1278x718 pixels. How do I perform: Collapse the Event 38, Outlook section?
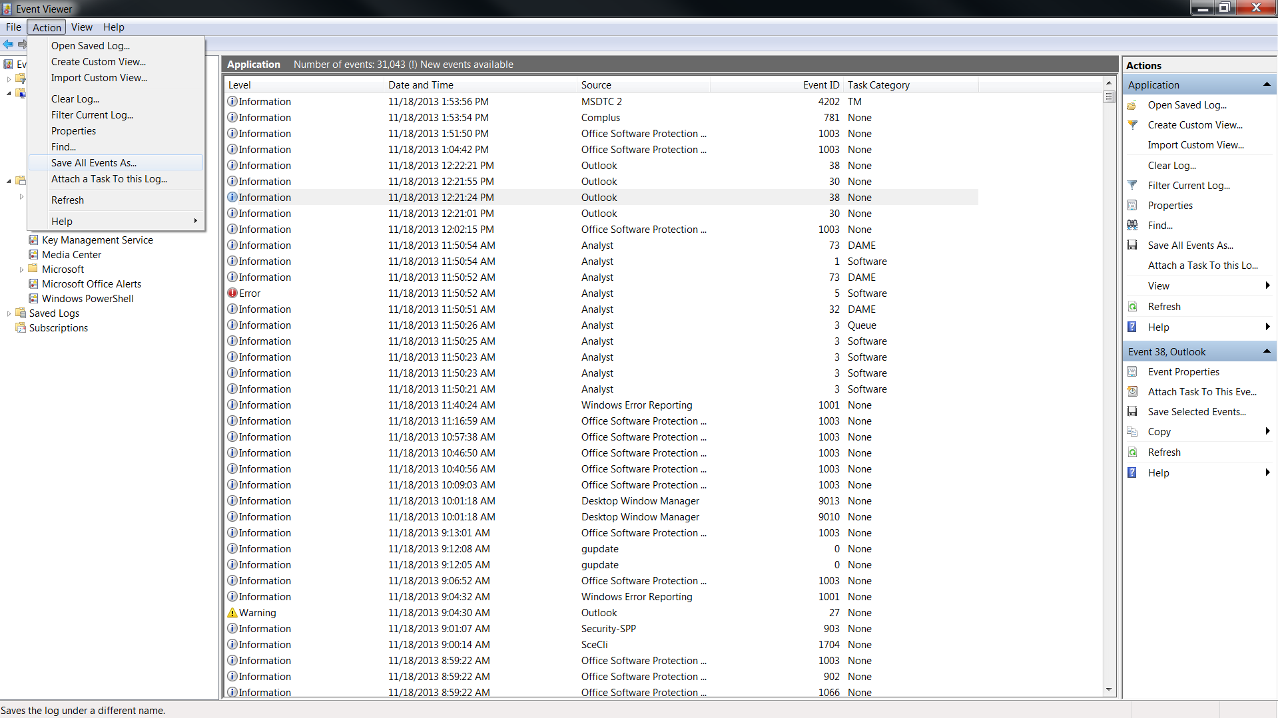(1267, 351)
